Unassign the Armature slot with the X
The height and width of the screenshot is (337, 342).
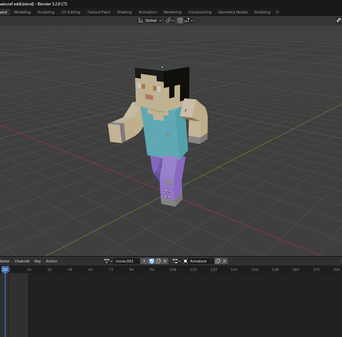point(225,261)
